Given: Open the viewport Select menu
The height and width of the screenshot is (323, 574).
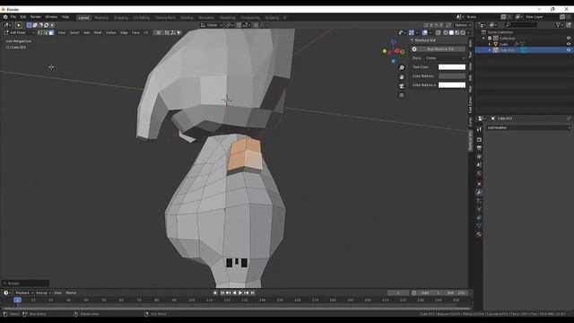Looking at the screenshot, I should click(x=74, y=32).
